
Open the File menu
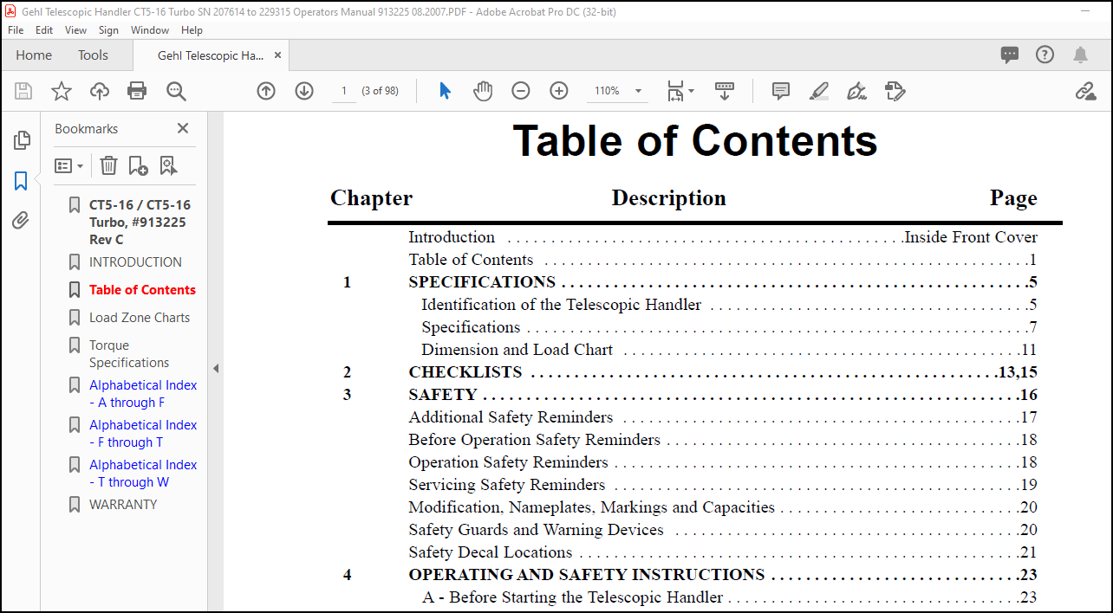[16, 29]
